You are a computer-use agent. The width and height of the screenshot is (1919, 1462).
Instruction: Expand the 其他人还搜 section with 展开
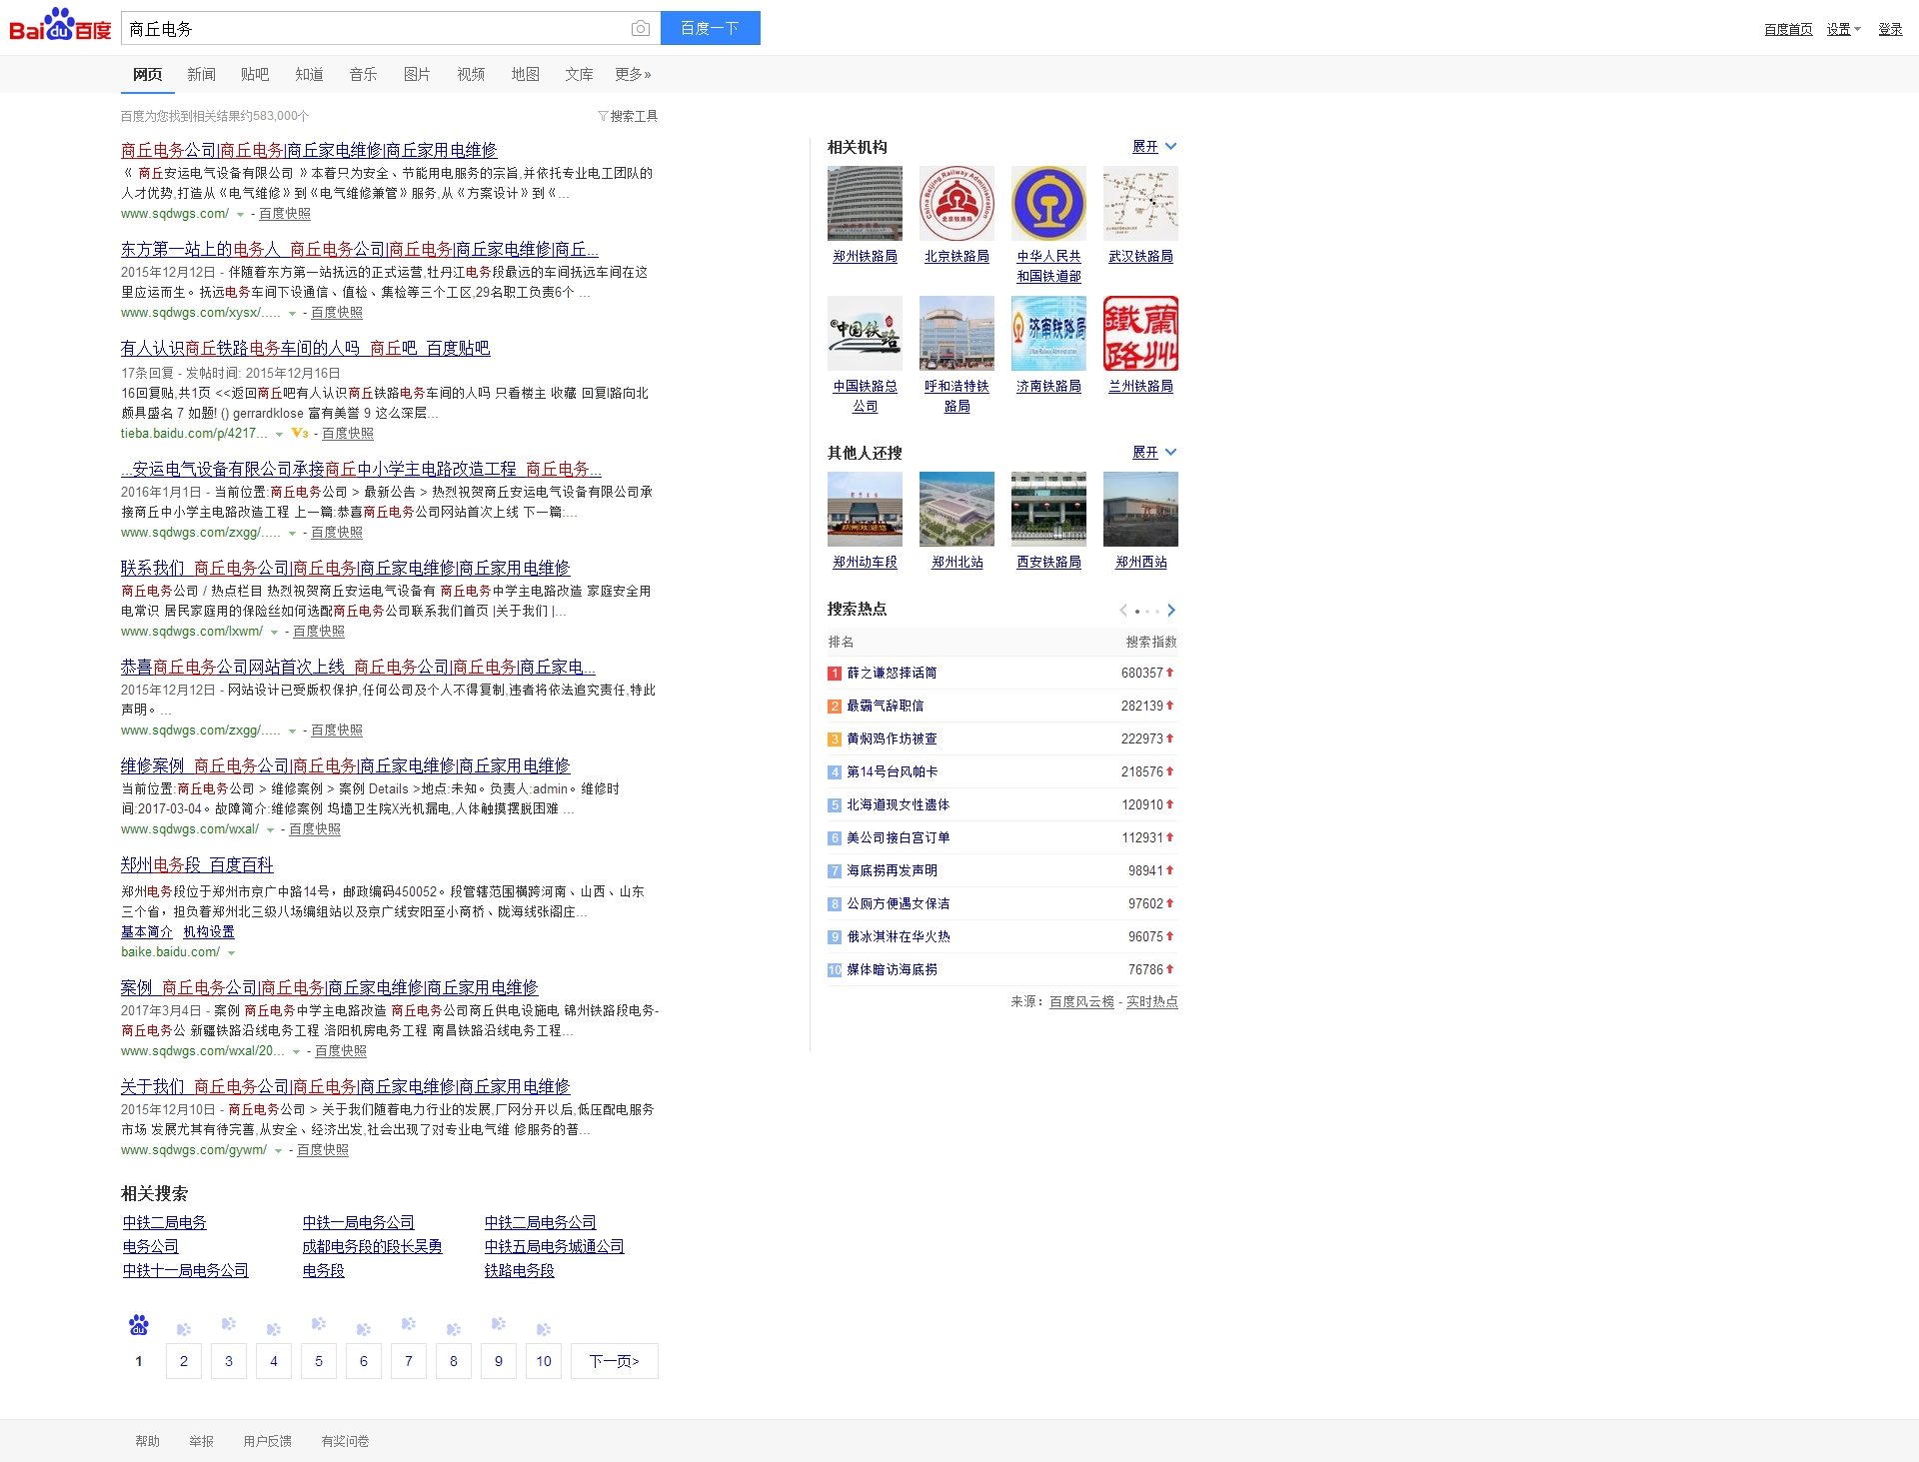[1154, 453]
